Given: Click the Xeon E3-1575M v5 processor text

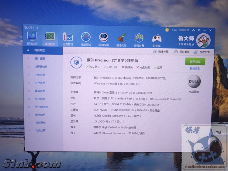Looking at the screenshot, I should point(123,92).
